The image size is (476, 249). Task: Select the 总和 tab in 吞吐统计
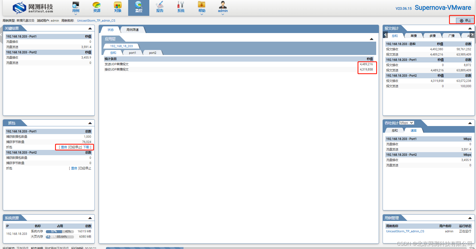(395, 130)
